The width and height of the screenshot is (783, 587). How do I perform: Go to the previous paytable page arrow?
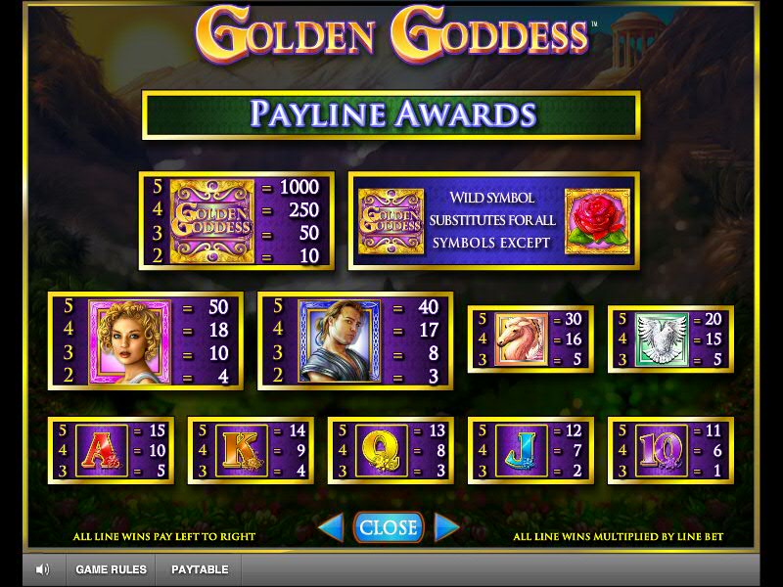332,527
